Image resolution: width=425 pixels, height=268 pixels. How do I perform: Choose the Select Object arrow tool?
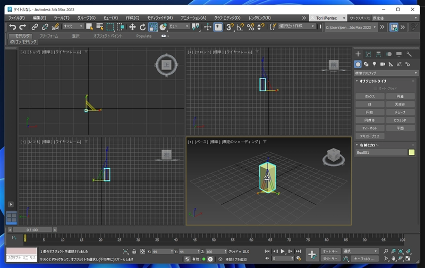pyautogui.click(x=89, y=27)
